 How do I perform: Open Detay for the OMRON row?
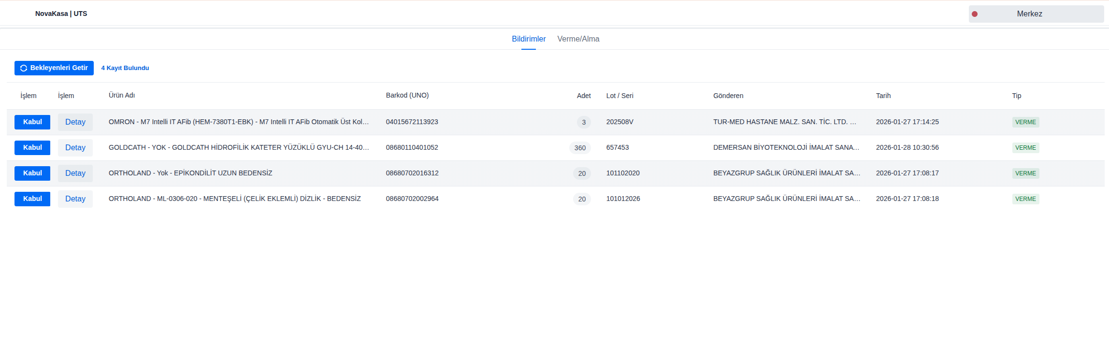click(x=75, y=122)
